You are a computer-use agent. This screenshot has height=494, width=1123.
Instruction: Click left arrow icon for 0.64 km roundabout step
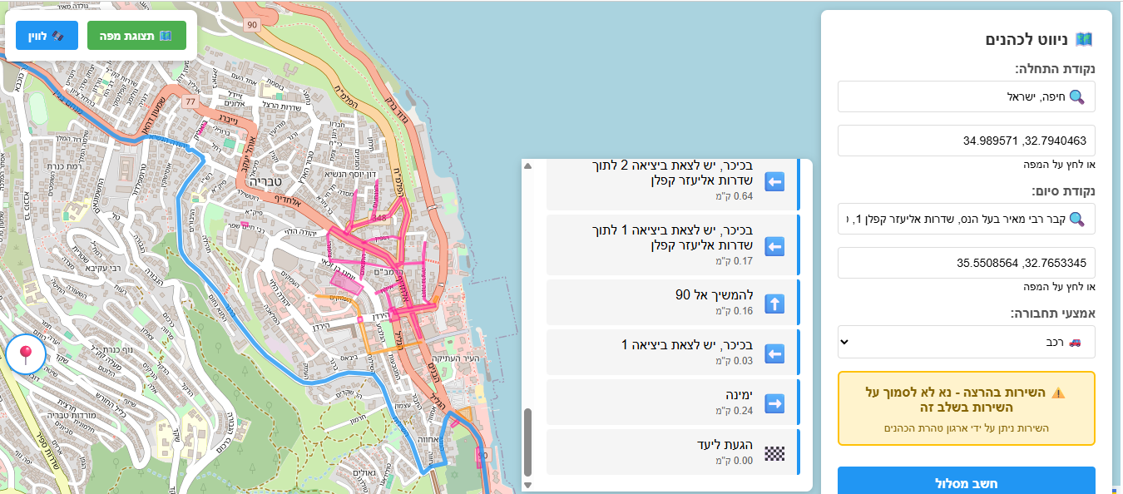[x=774, y=182]
